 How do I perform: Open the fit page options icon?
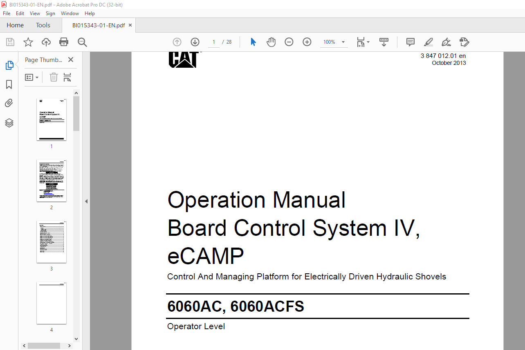point(363,42)
